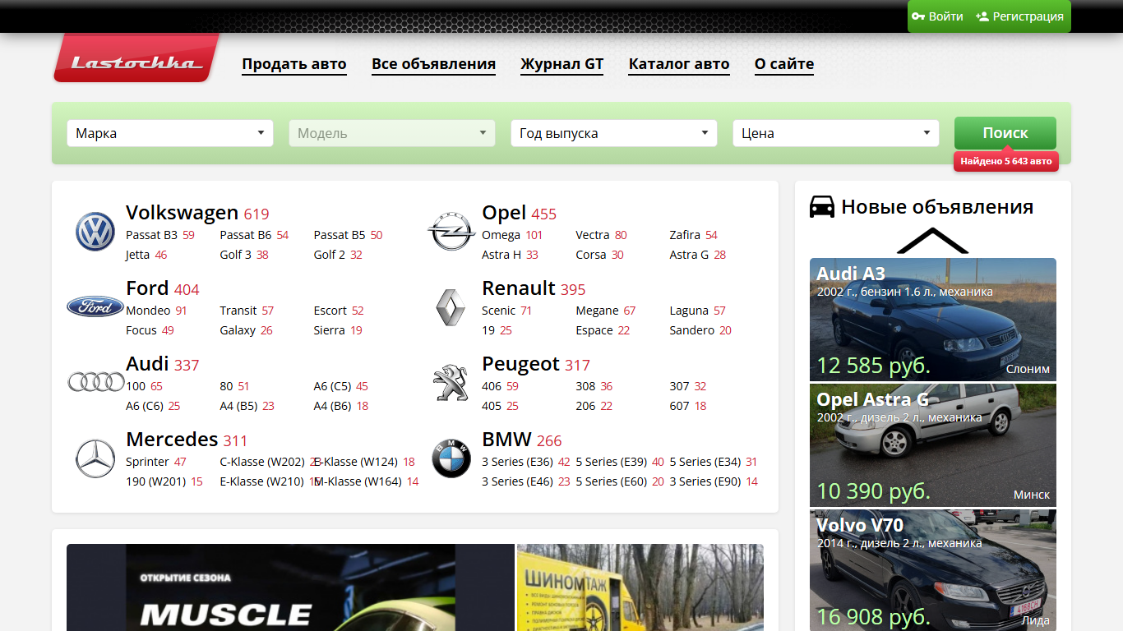
Task: Open the Цена dropdown
Action: (836, 133)
